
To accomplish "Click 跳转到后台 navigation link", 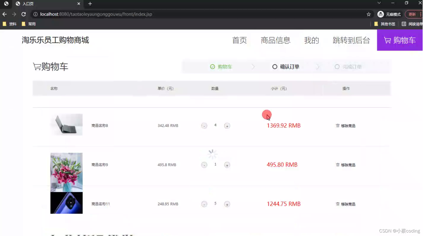I will pyautogui.click(x=351, y=40).
